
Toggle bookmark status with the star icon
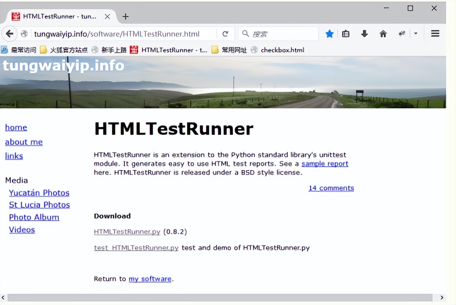(329, 33)
